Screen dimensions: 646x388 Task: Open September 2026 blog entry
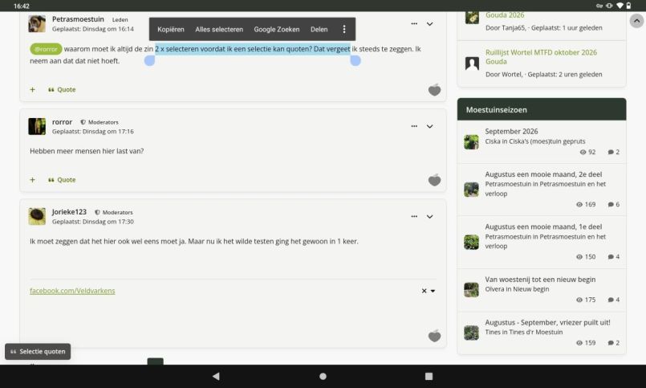click(511, 131)
